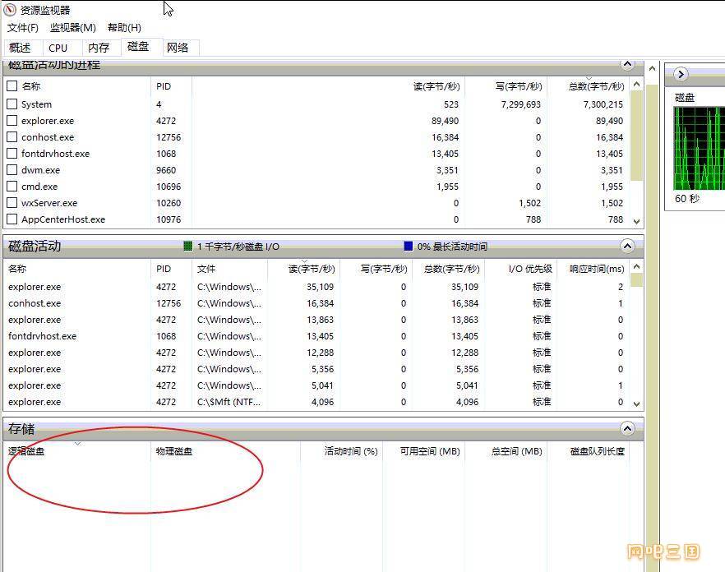Check the dwm.exe process checkbox
This screenshot has width=725, height=572.
(x=12, y=169)
